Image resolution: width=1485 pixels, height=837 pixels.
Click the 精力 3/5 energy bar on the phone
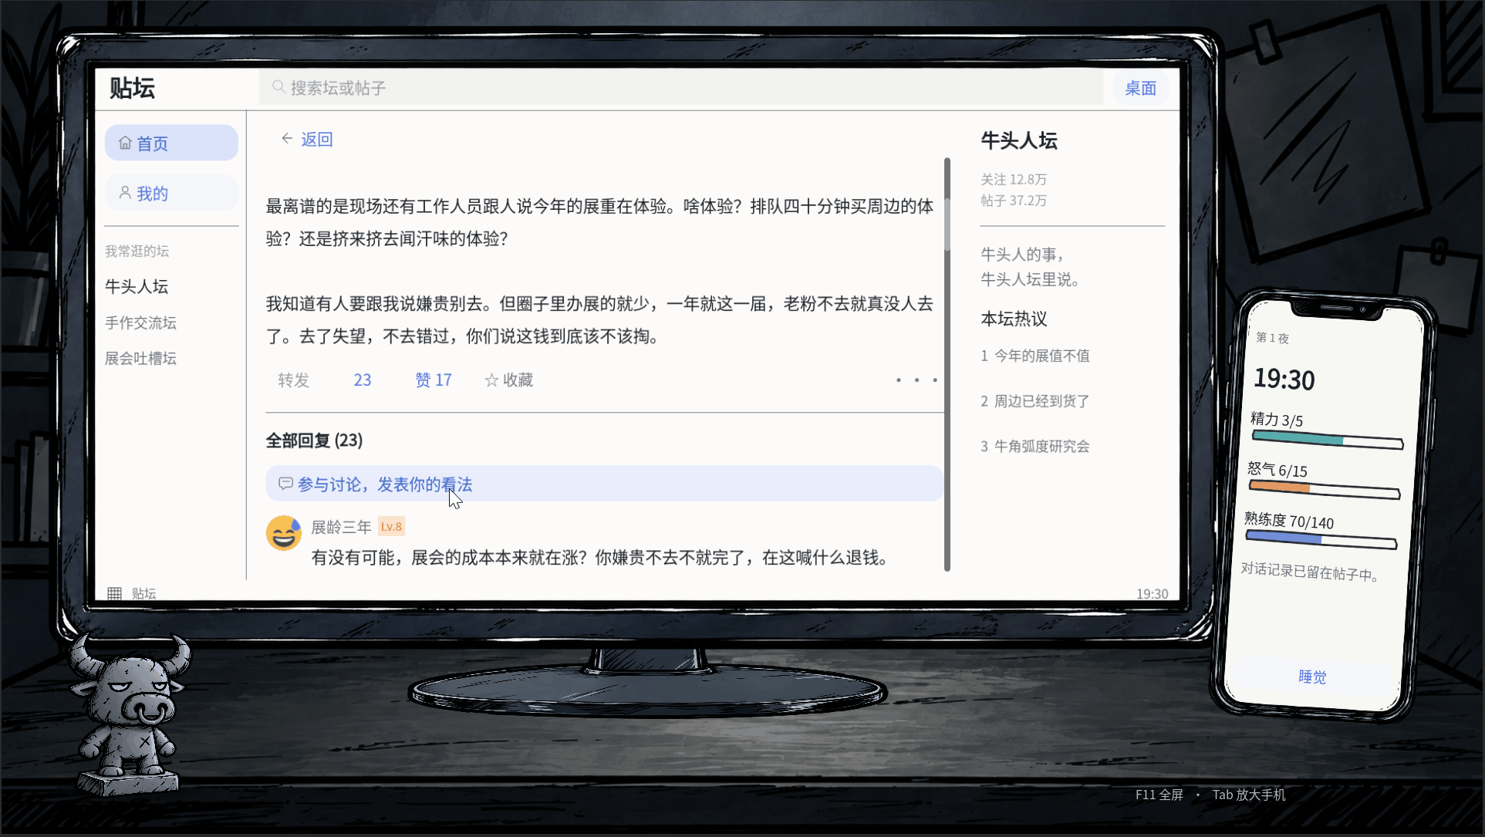click(1327, 440)
